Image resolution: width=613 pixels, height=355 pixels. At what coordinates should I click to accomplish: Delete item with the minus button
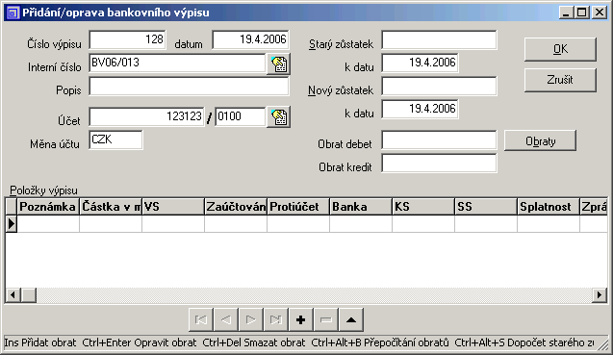(326, 320)
